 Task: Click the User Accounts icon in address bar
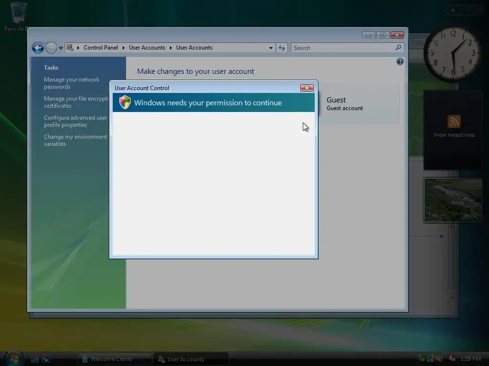click(70, 48)
